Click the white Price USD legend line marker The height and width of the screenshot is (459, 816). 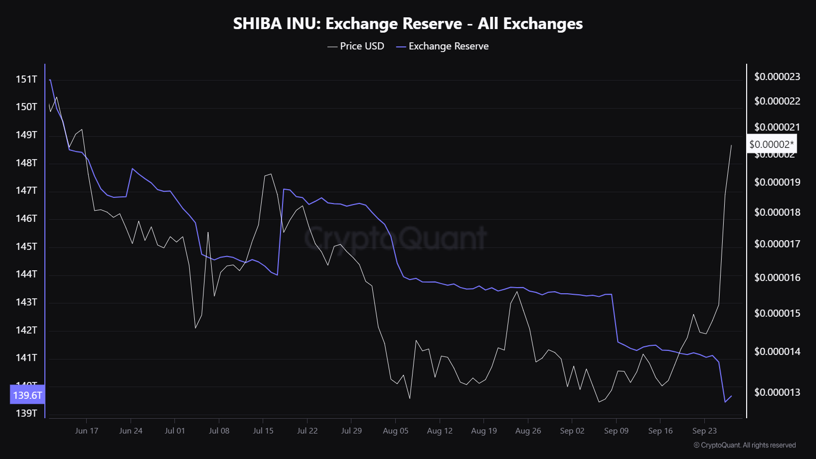point(333,47)
